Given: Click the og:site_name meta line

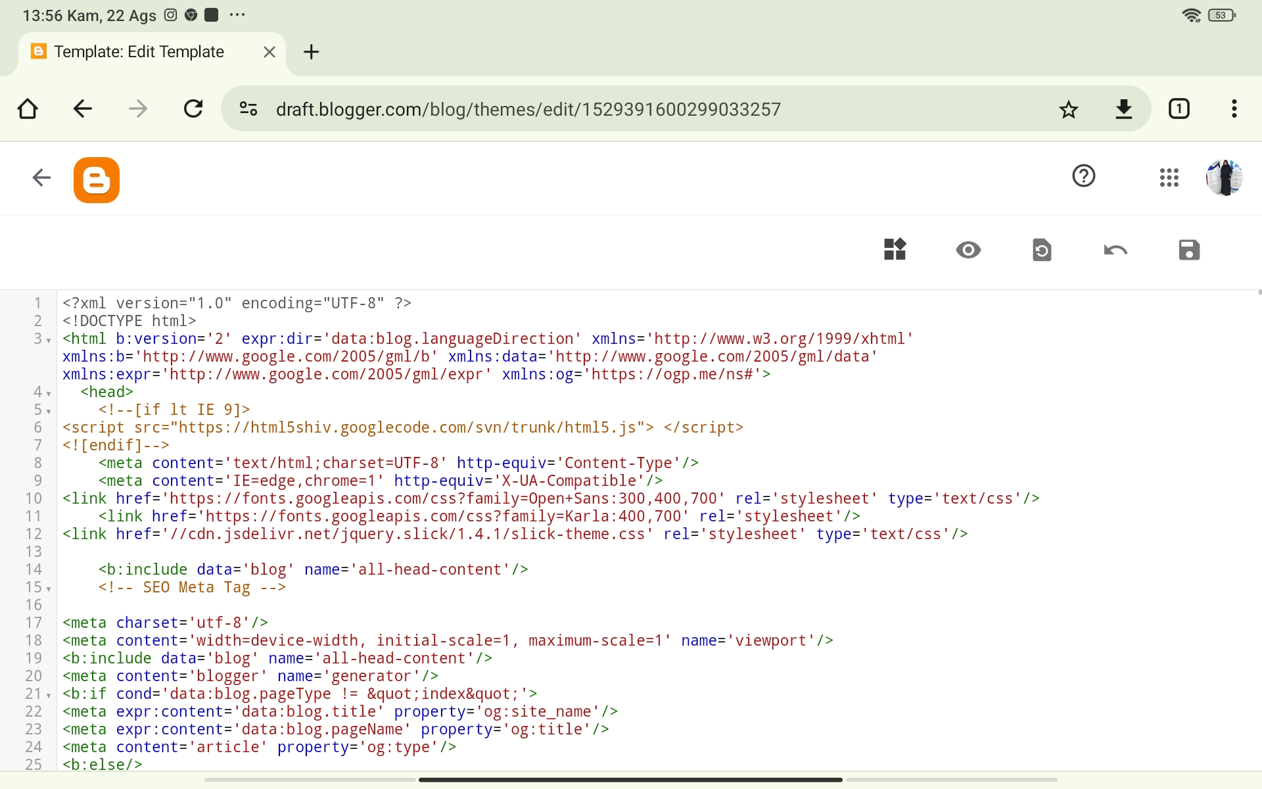Looking at the screenshot, I should pyautogui.click(x=340, y=711).
